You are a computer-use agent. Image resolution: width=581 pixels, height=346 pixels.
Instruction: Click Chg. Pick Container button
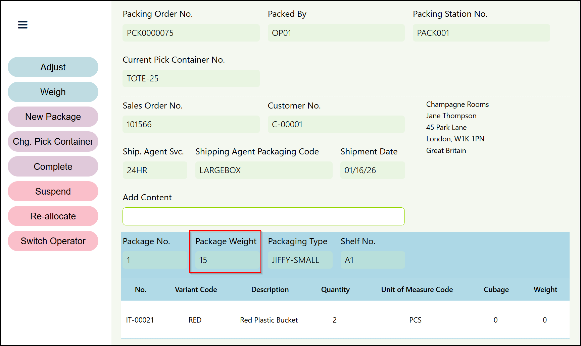click(x=53, y=142)
